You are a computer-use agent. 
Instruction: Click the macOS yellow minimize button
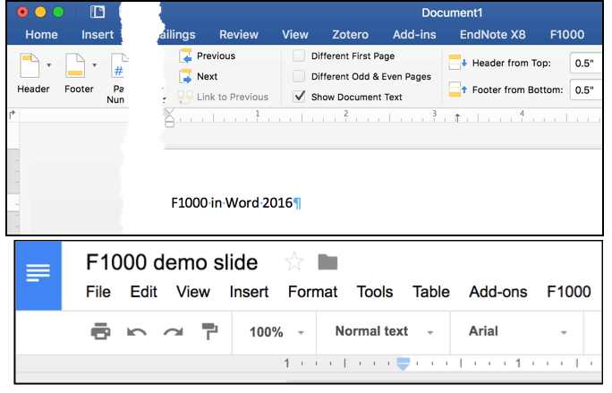[x=40, y=13]
